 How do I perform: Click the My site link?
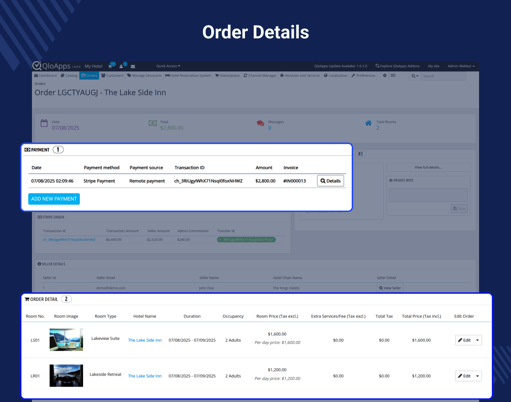pos(433,66)
